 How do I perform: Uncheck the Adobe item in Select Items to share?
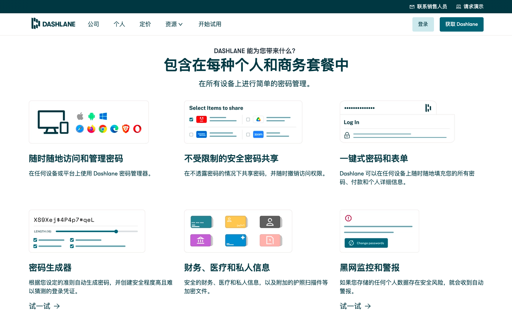(191, 120)
